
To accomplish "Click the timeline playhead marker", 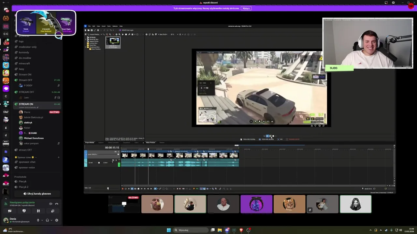I will tap(148, 149).
